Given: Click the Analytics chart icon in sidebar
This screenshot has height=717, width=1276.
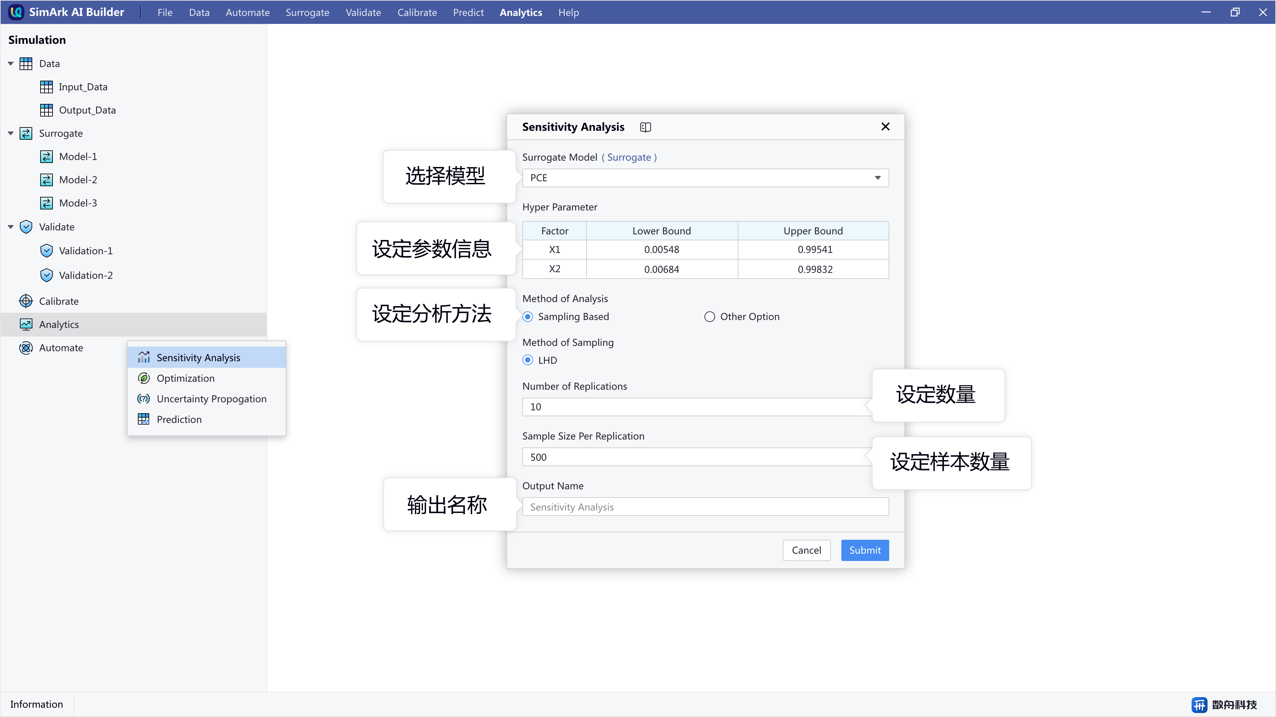Looking at the screenshot, I should pyautogui.click(x=26, y=324).
